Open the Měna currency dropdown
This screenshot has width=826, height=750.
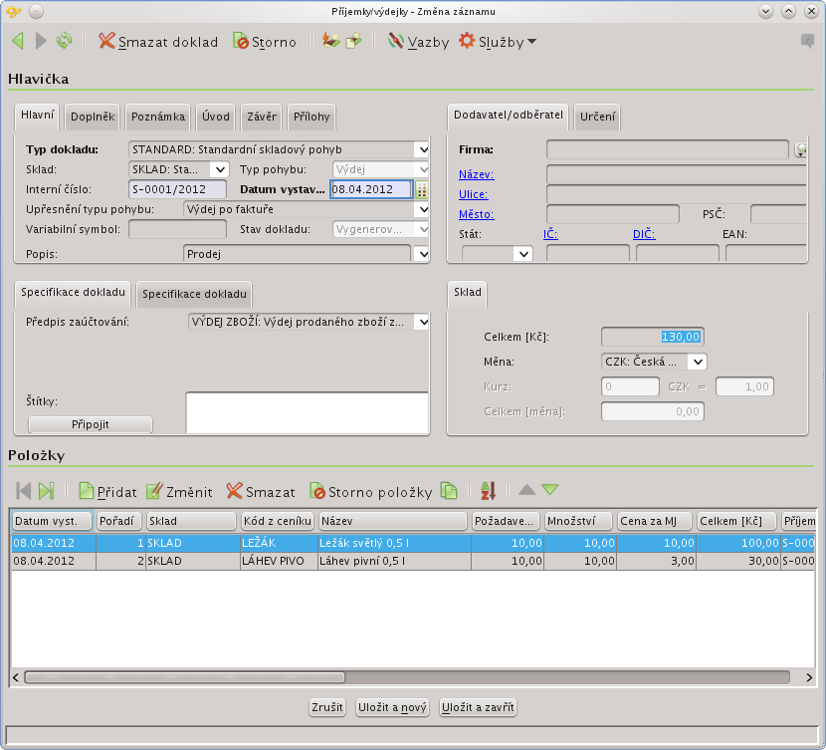point(698,363)
